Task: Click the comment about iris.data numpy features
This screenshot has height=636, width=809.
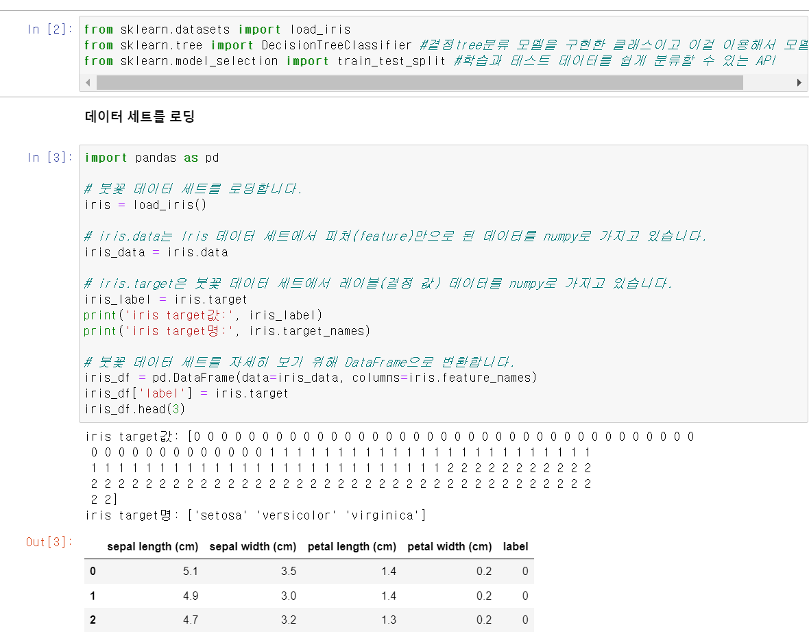Action: (395, 236)
